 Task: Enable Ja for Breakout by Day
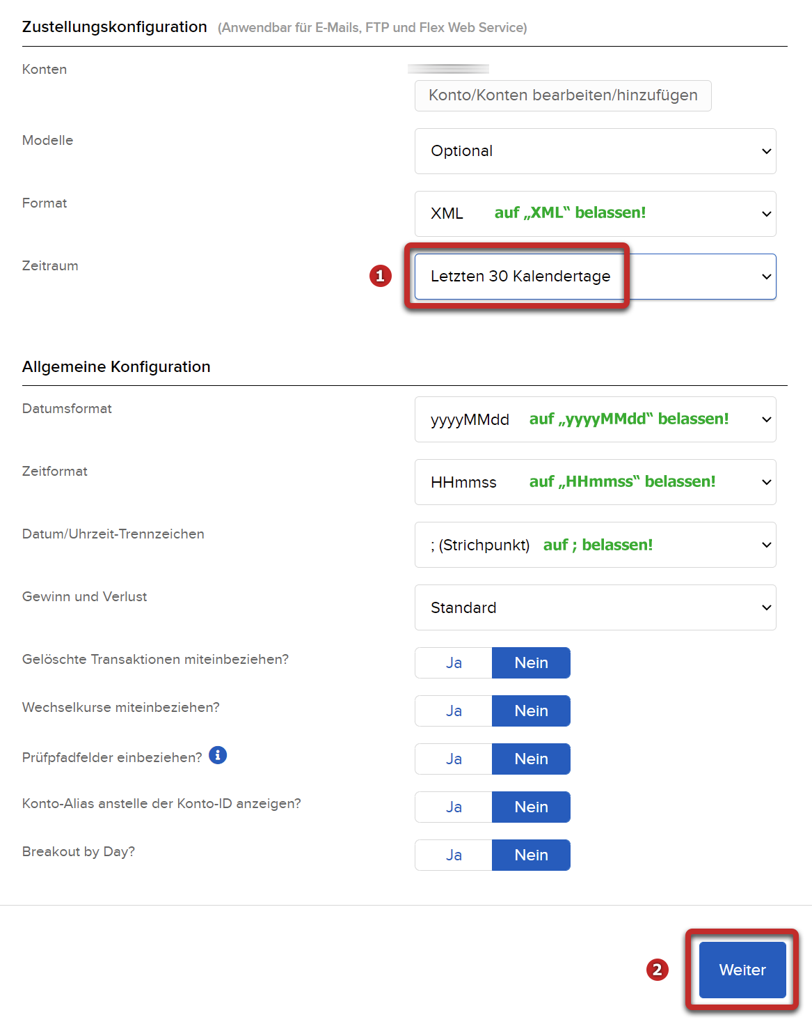point(454,855)
